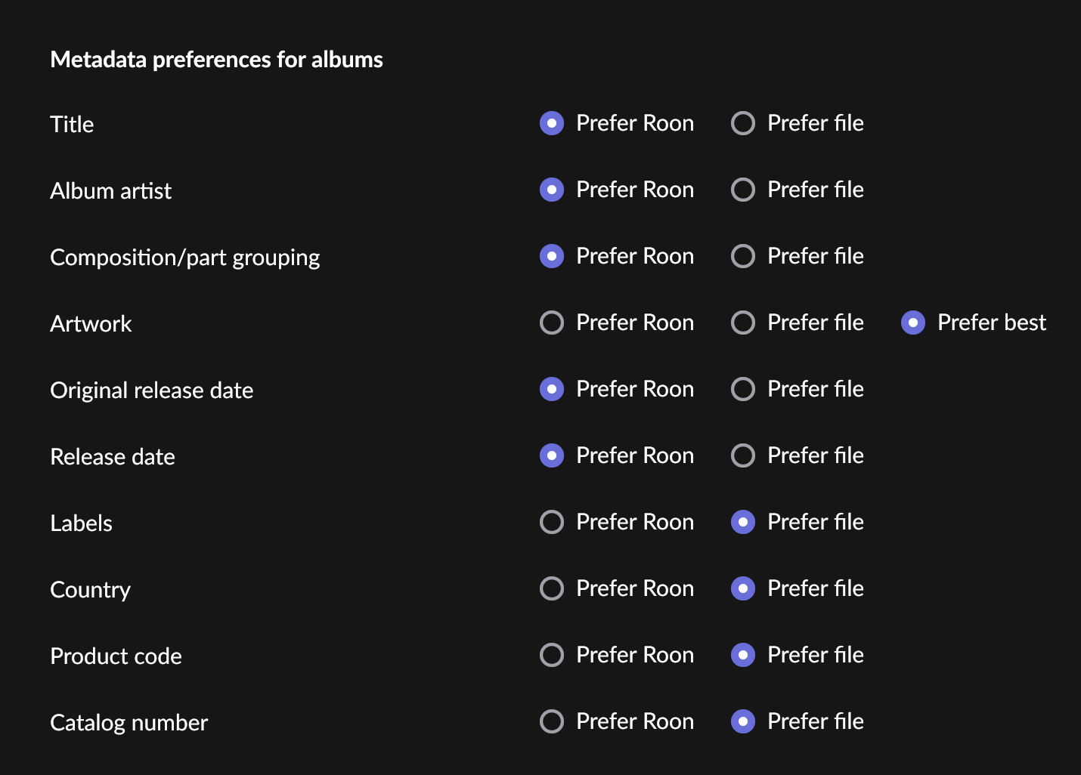Select Prefer file for Title

(x=743, y=123)
